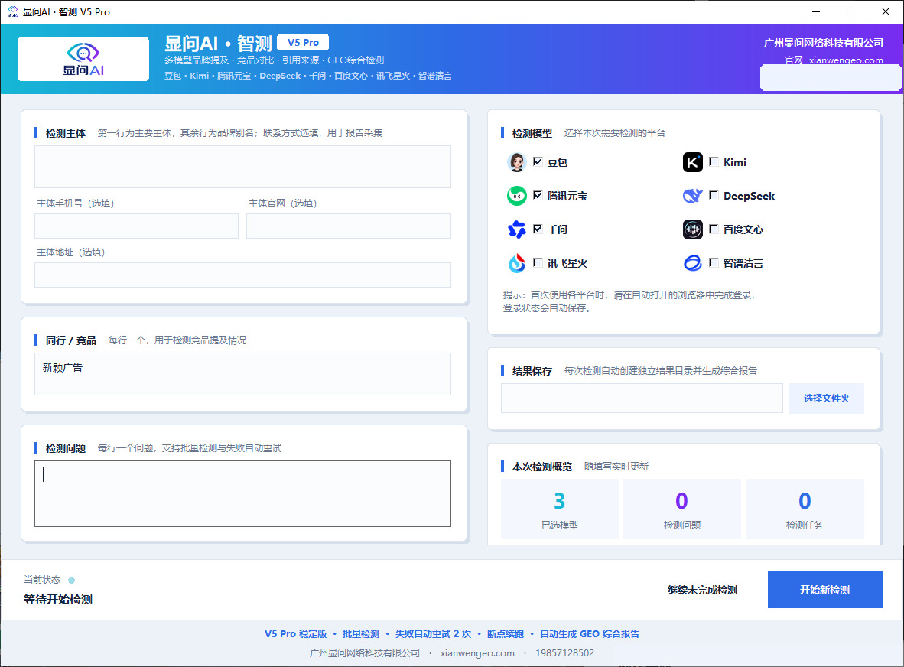Click the V5 Pro badge
The height and width of the screenshot is (667, 904).
coord(303,42)
